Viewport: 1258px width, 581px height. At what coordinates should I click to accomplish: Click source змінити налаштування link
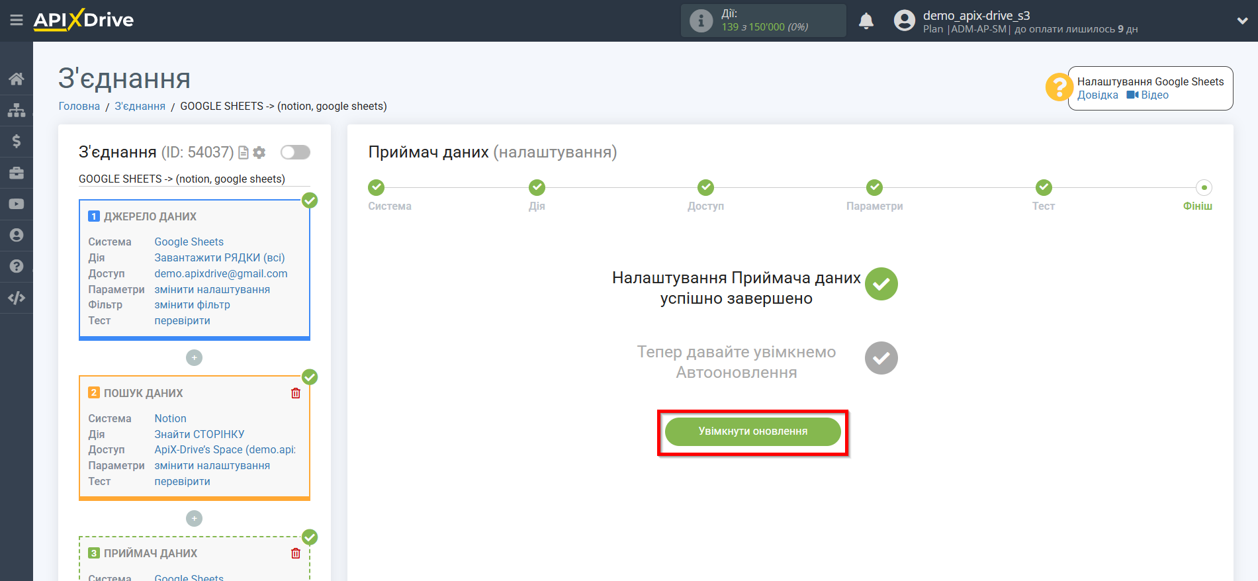pos(212,290)
